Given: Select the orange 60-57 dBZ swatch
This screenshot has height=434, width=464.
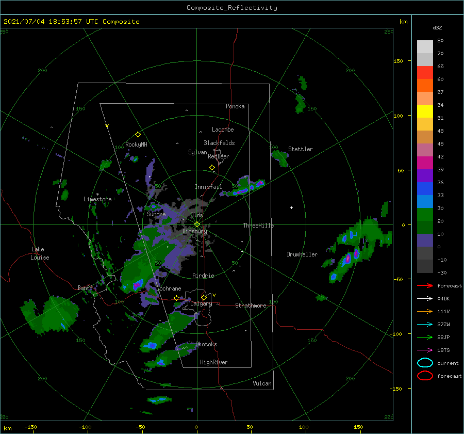Looking at the screenshot, I should pyautogui.click(x=425, y=86).
